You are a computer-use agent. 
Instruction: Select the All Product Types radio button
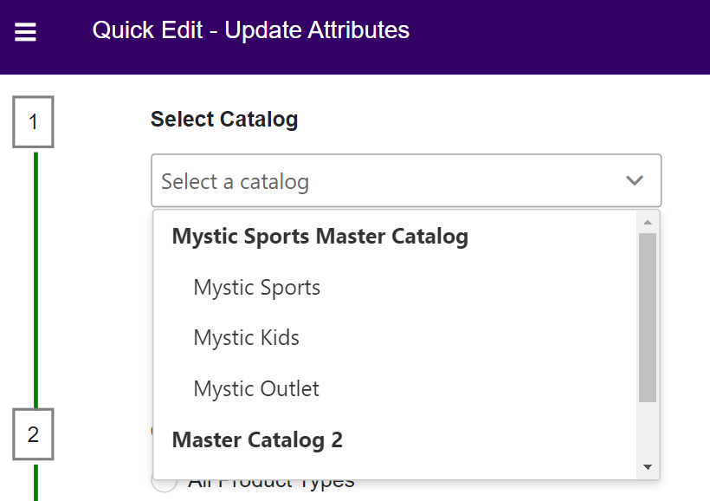pos(164,479)
